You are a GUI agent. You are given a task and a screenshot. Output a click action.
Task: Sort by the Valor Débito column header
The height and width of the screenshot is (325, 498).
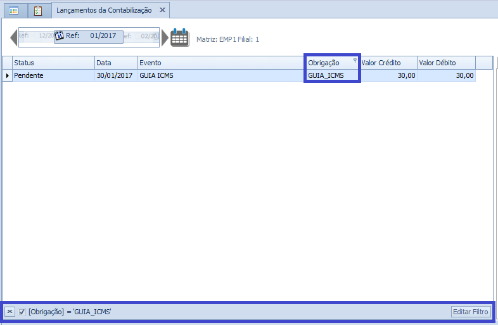tap(446, 63)
